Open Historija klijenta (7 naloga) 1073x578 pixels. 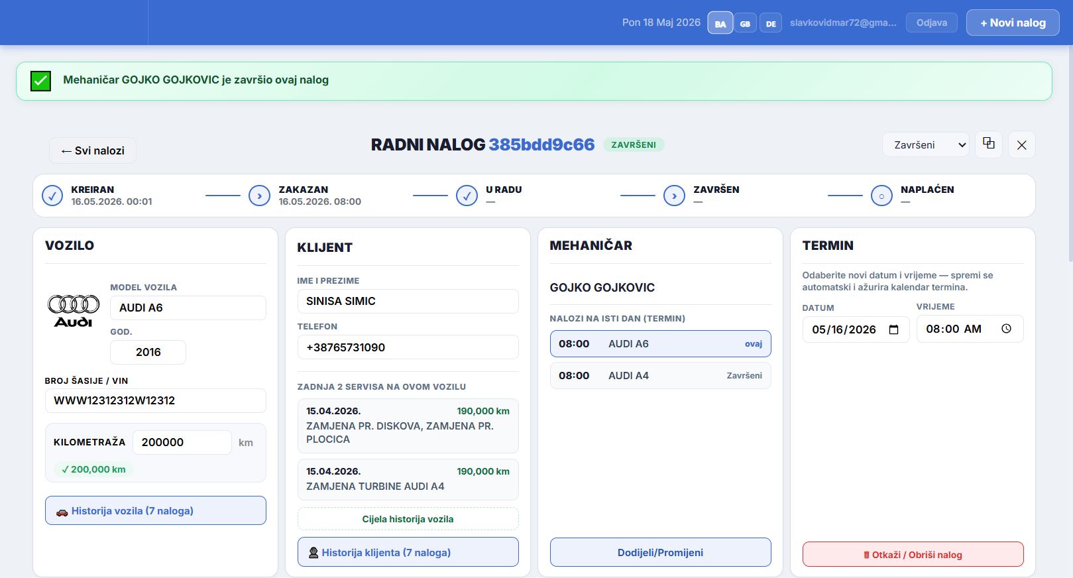coord(408,552)
